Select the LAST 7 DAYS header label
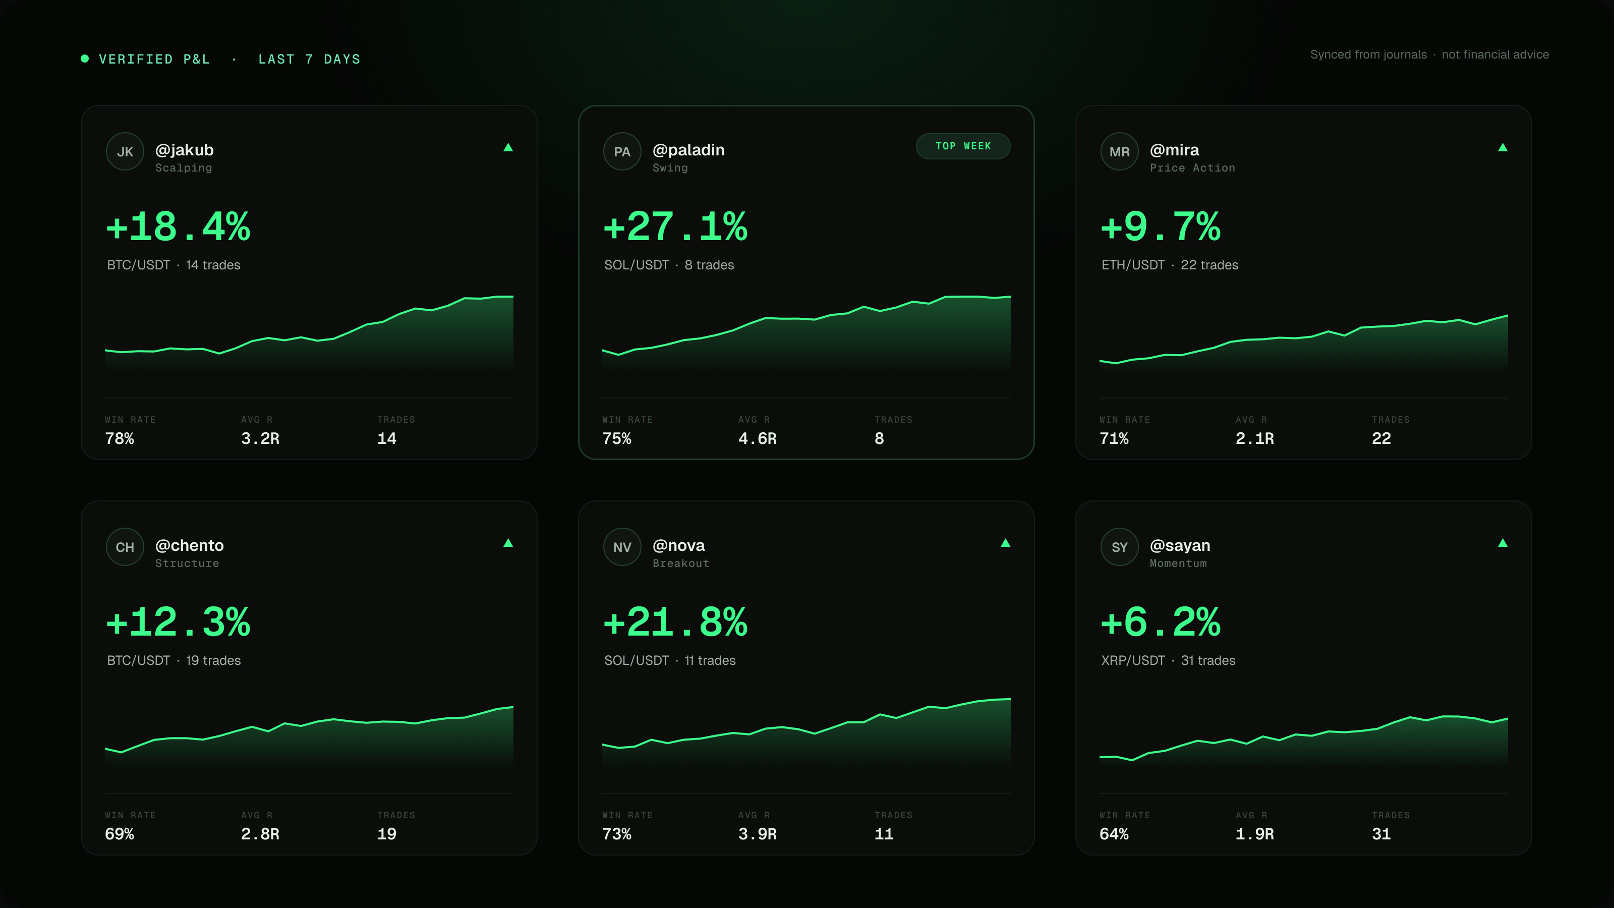The width and height of the screenshot is (1614, 908). [x=310, y=59]
